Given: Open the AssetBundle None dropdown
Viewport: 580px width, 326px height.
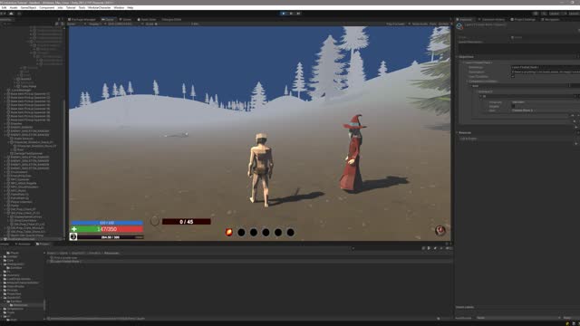Looking at the screenshot, I should [x=517, y=318].
